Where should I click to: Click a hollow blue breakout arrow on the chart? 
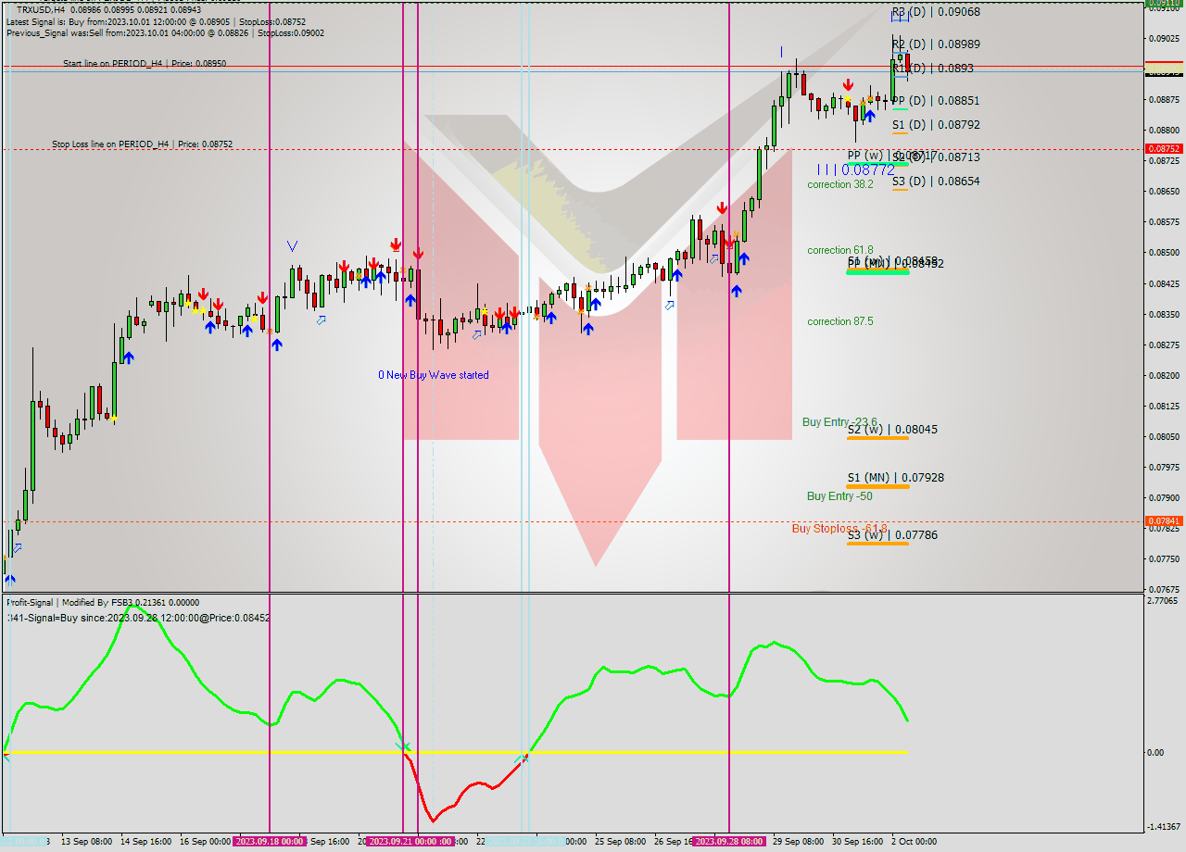click(x=322, y=321)
